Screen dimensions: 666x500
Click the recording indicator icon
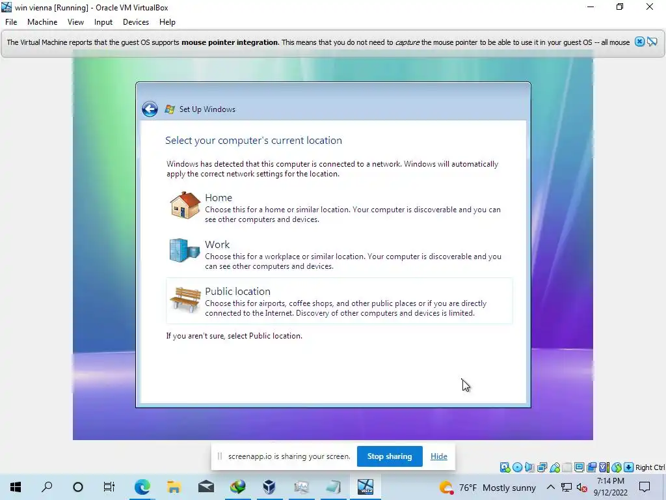tap(591, 467)
